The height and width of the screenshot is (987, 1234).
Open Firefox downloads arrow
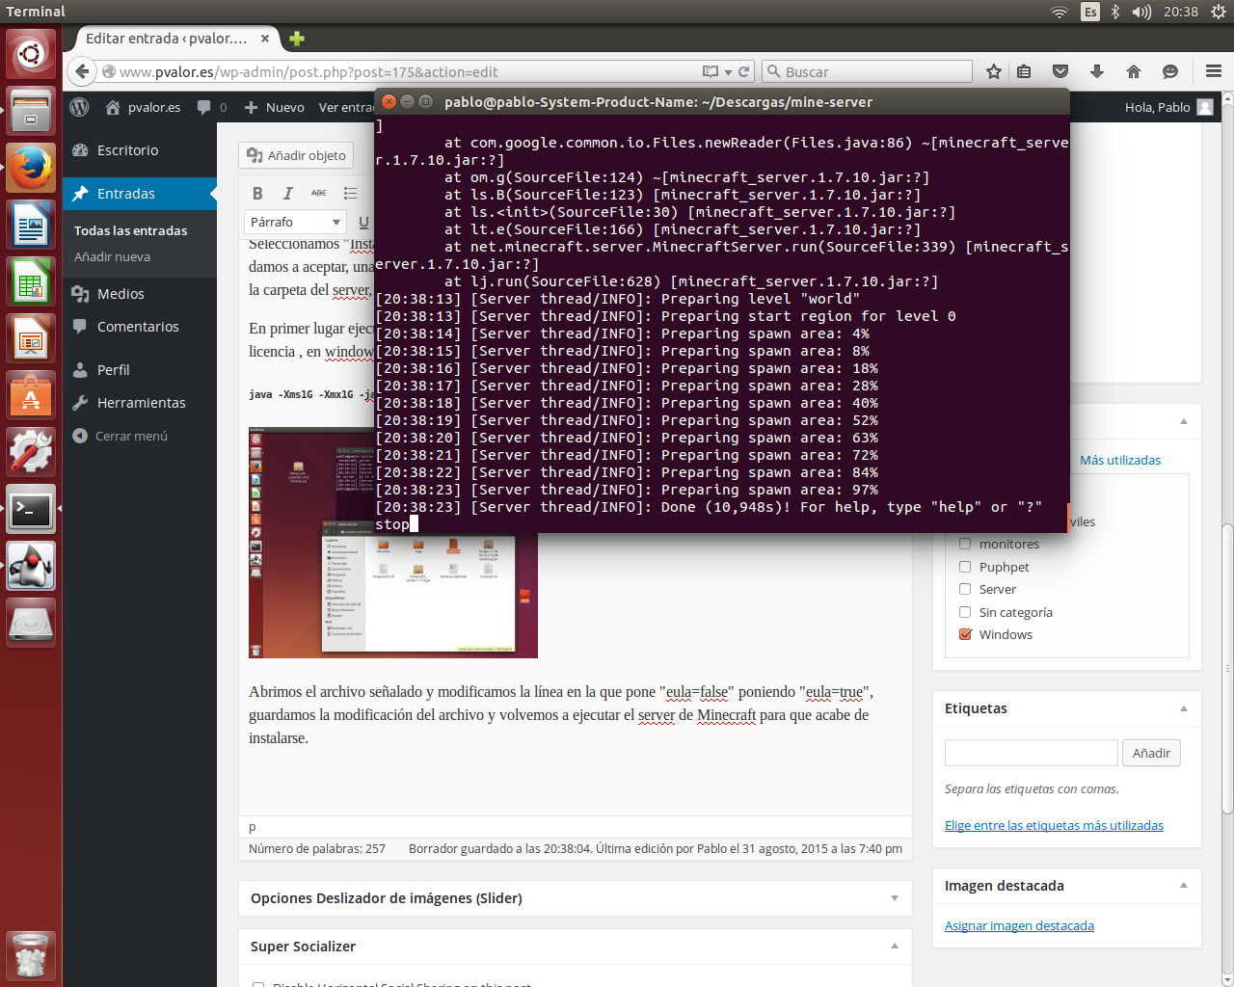1097,71
